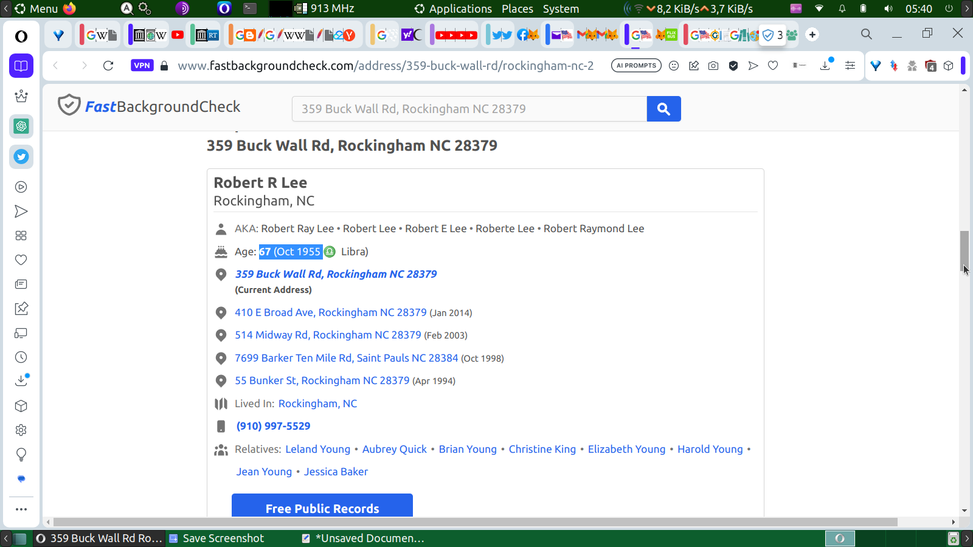Reload the current page

pos(108,66)
